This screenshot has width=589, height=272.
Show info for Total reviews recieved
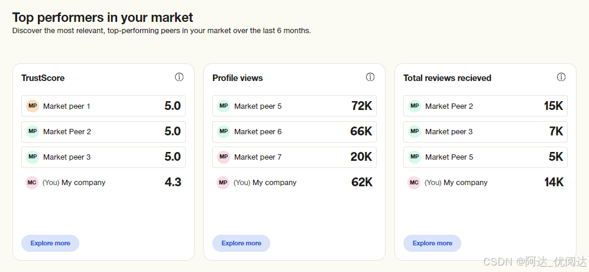561,77
